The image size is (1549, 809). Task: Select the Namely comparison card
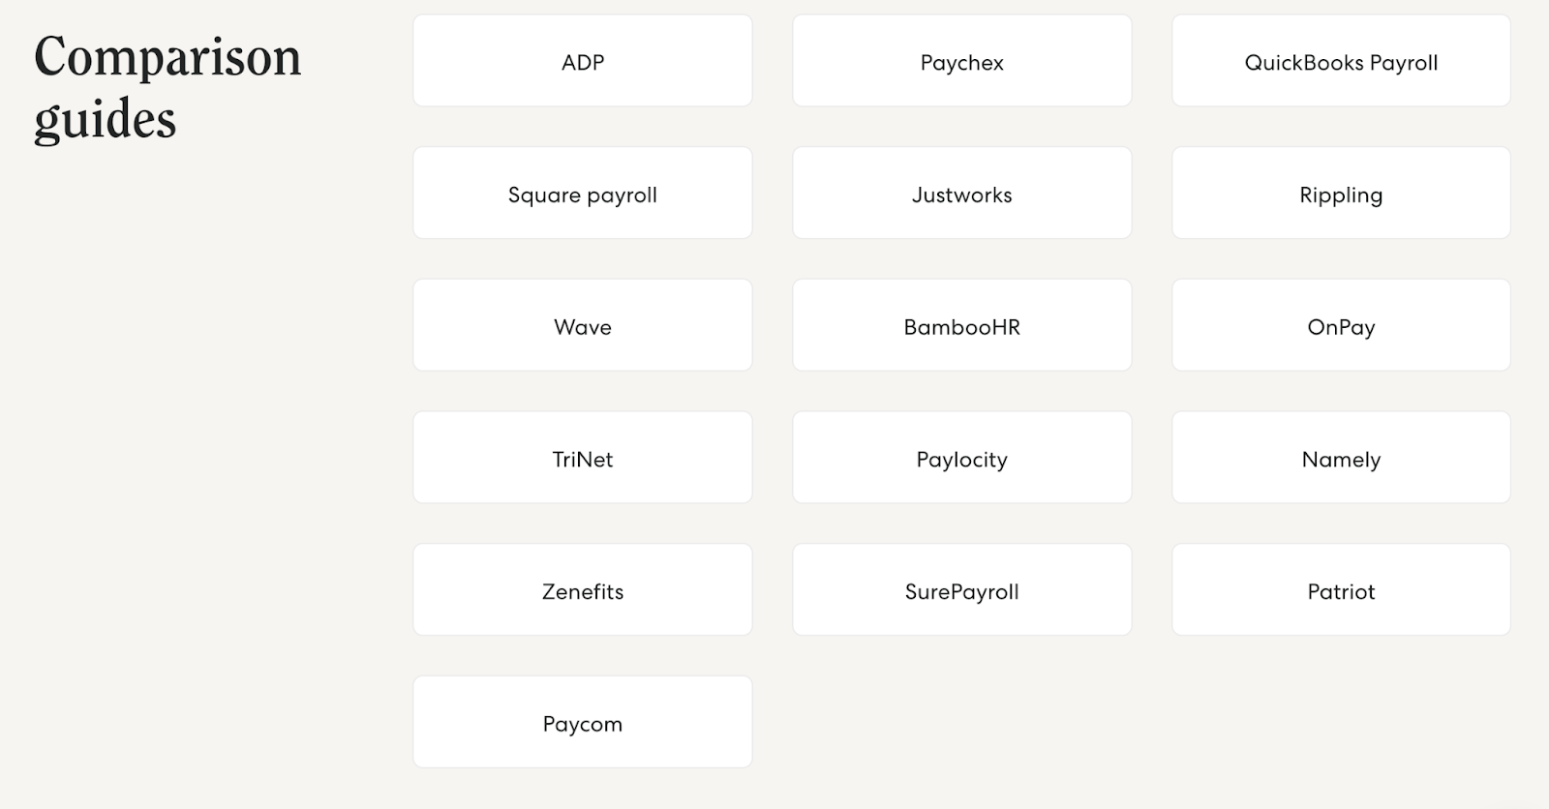pos(1341,457)
